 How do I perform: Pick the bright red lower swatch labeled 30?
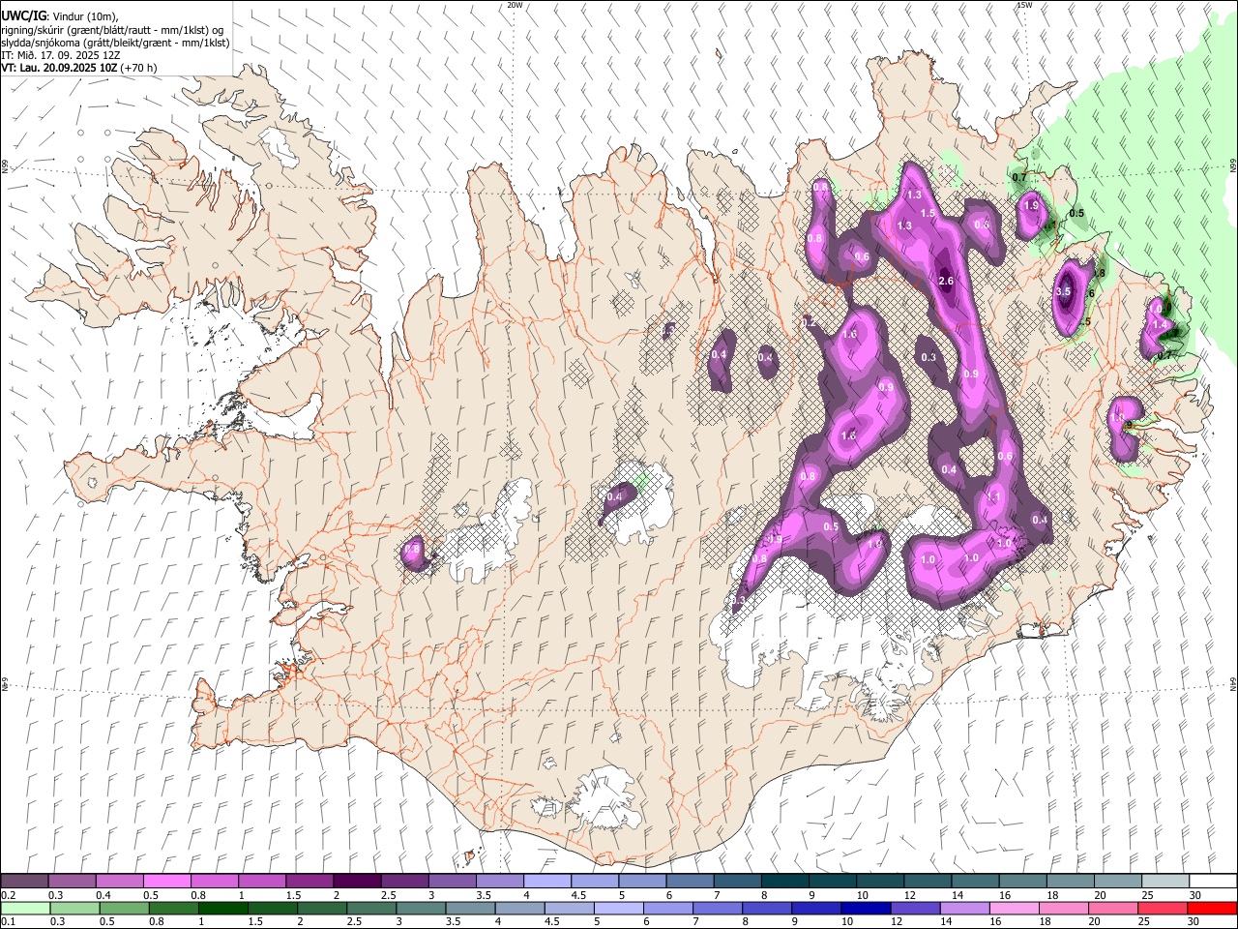coord(1212,908)
